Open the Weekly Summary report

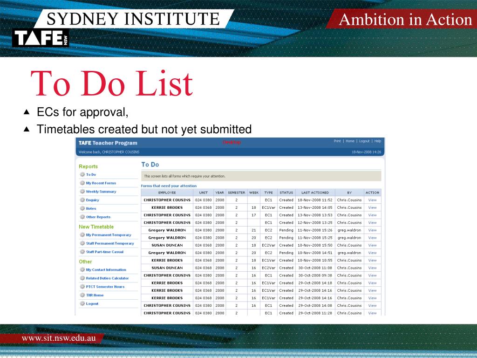101,192
